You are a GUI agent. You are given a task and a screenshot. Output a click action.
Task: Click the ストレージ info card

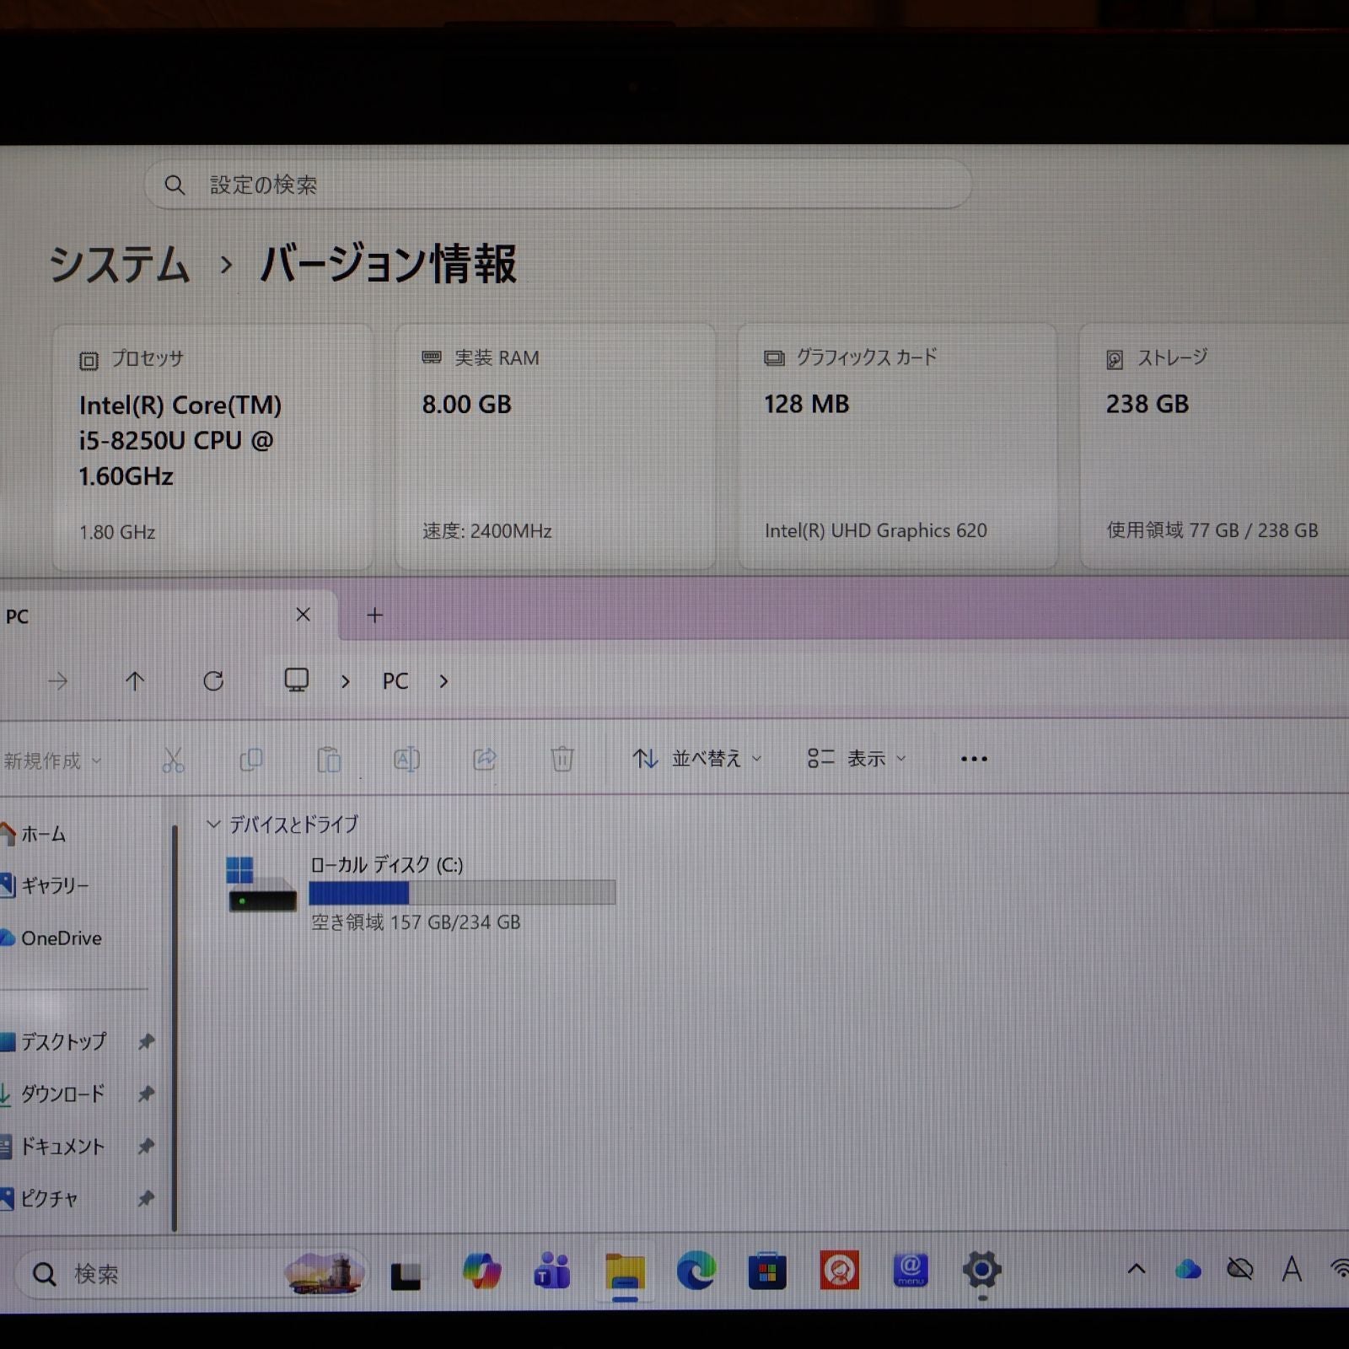pos(1215,447)
